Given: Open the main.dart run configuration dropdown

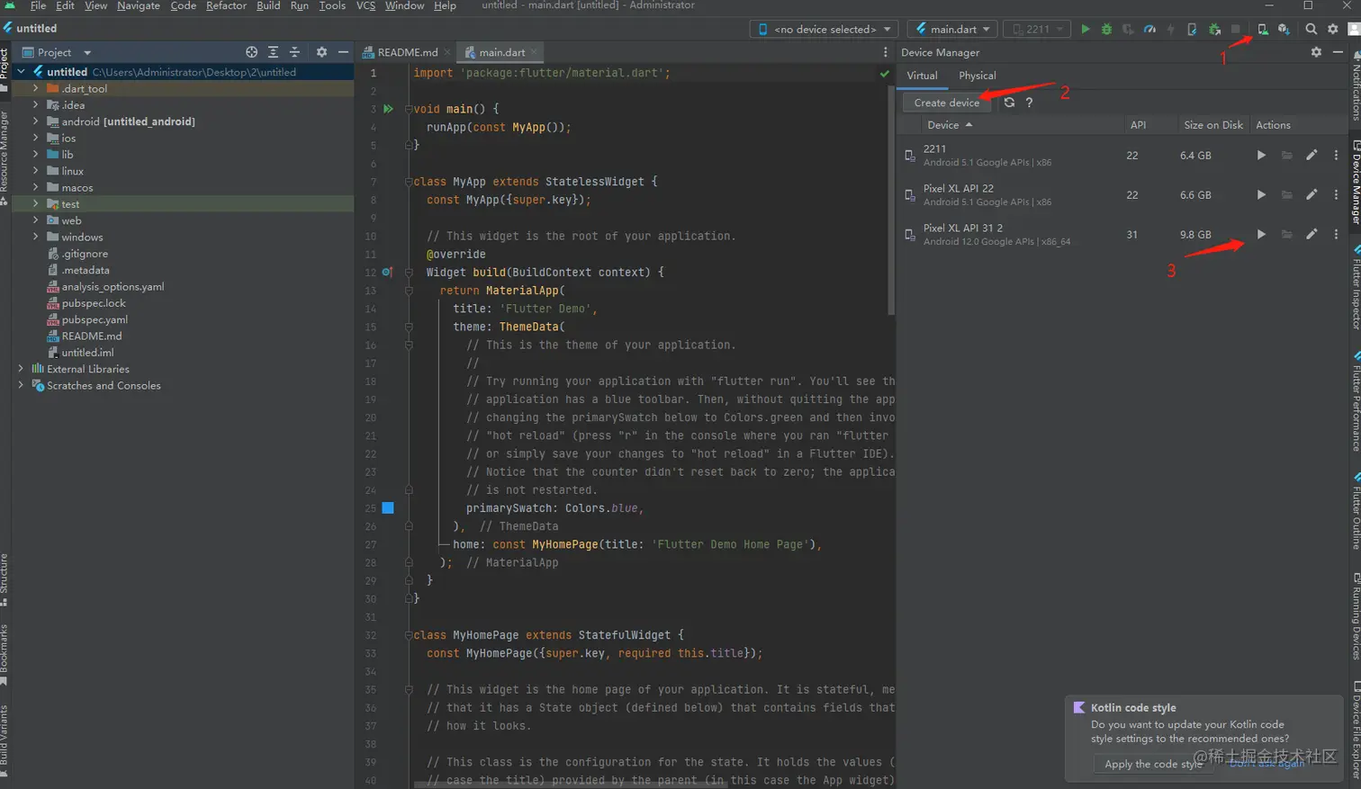Looking at the screenshot, I should 952,29.
